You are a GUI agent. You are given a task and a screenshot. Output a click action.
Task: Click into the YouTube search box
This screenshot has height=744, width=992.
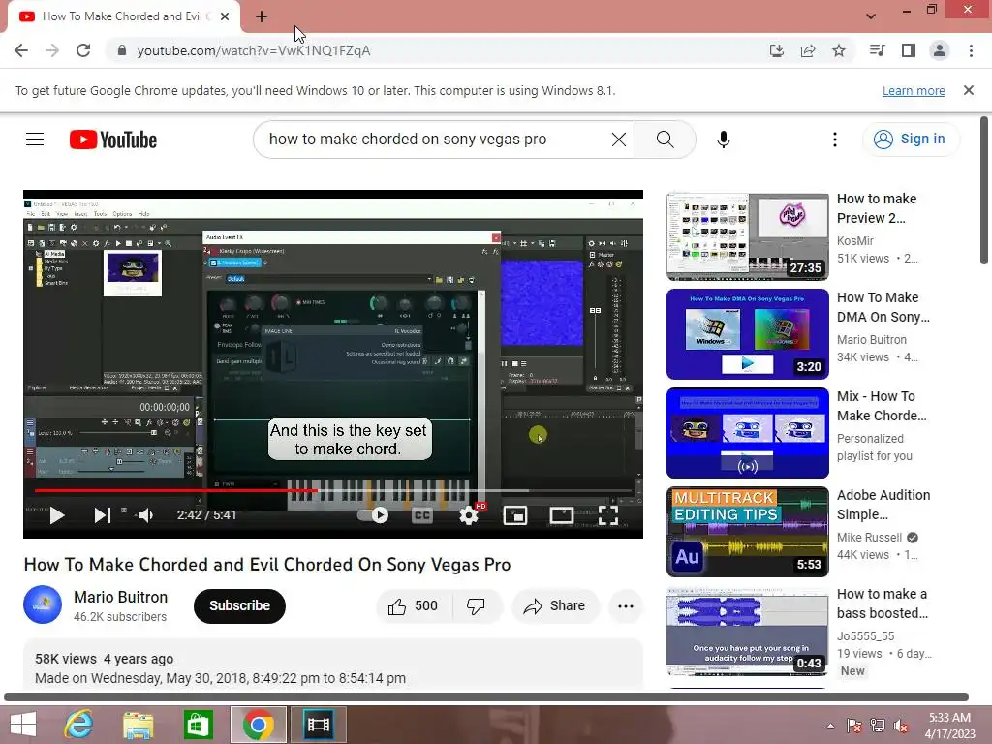click(x=437, y=139)
